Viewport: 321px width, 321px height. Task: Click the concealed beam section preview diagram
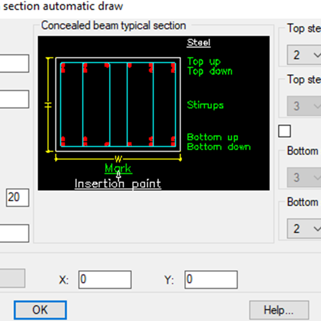click(118, 104)
